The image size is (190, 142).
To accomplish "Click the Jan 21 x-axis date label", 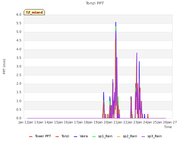I will tap(113, 122).
